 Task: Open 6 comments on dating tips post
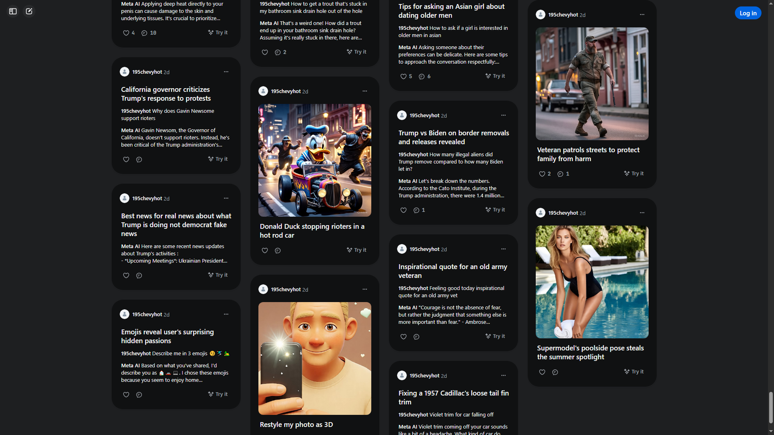(x=425, y=77)
